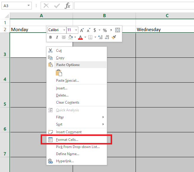Select row 5 header
194x172 pixels.
coord(5,95)
